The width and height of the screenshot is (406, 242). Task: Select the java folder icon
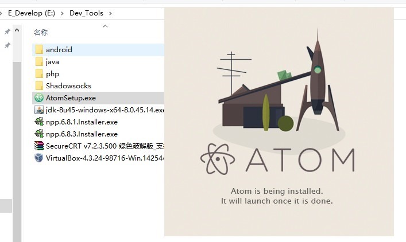point(39,62)
